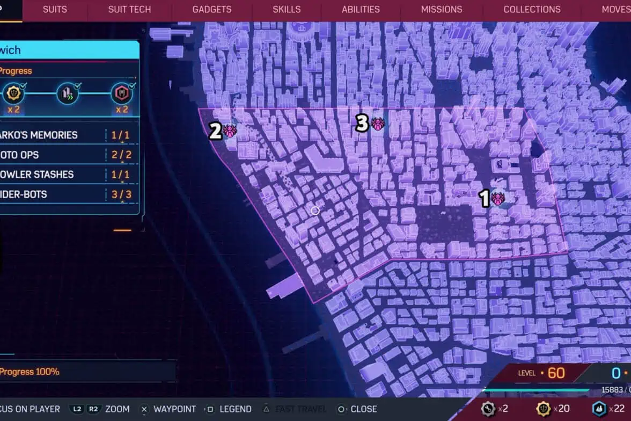631x421 pixels.
Task: Open the MISSIONS tab
Action: point(442,9)
